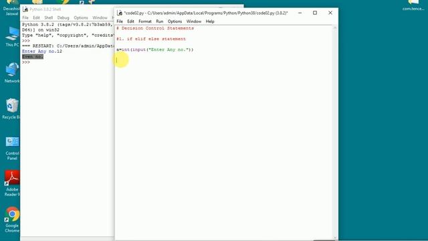Minimize the code02.py editor window

[300, 13]
